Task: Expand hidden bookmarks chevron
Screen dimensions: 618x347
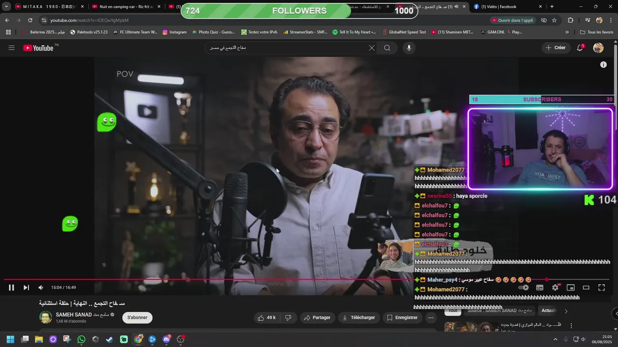Action: point(567,32)
